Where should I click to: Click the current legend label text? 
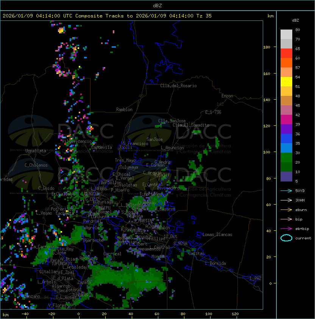(303, 238)
